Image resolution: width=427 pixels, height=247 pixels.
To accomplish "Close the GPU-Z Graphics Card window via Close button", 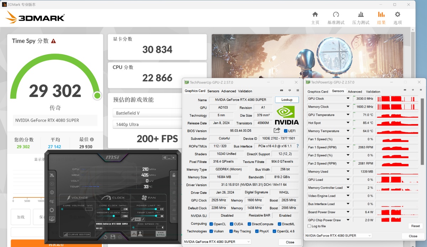I will point(290,242).
